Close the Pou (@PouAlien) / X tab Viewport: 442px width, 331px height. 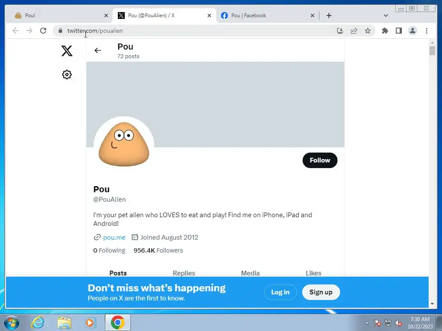pos(209,16)
